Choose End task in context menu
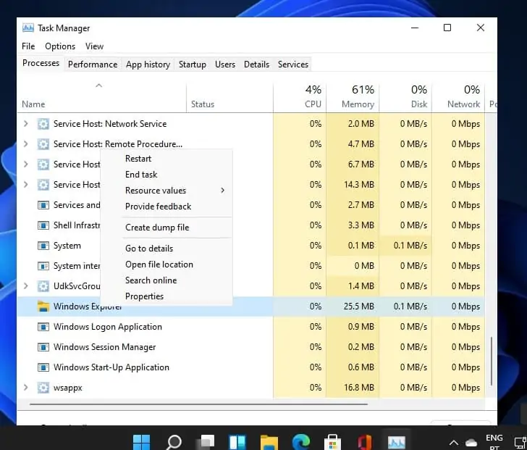Screen dimensions: 527x450 [141, 175]
